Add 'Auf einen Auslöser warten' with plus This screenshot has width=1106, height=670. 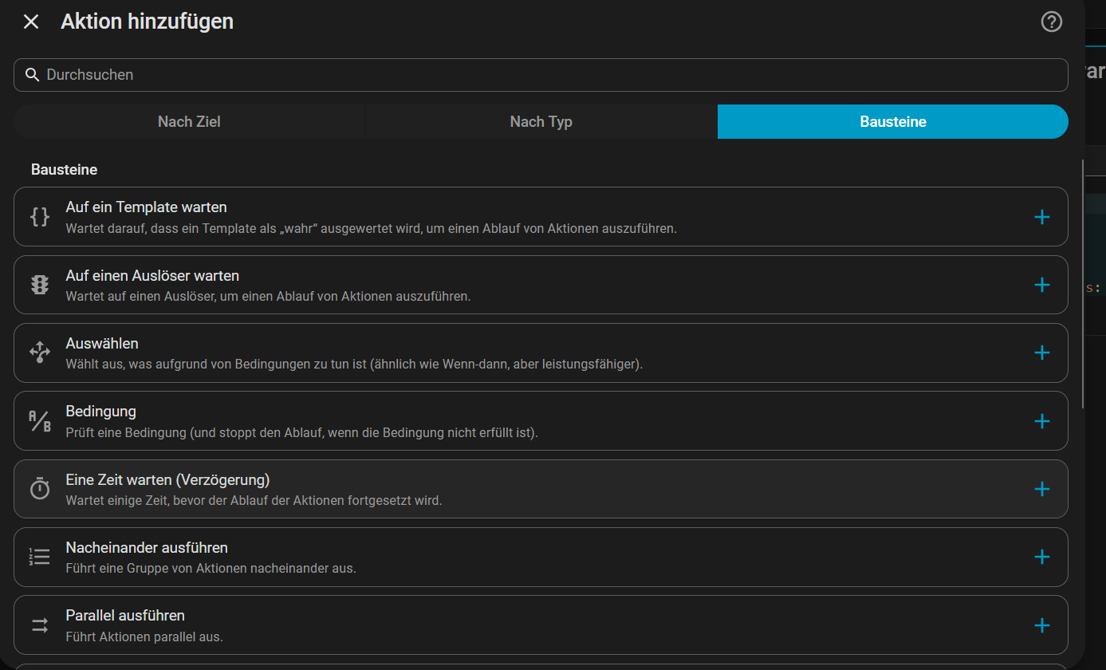pyautogui.click(x=1041, y=285)
